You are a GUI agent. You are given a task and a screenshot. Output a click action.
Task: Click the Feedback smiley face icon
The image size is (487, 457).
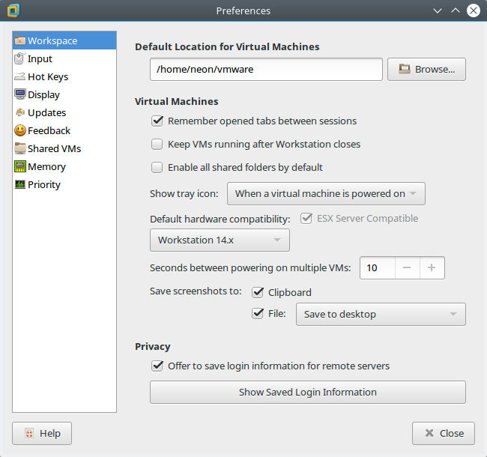[20, 130]
